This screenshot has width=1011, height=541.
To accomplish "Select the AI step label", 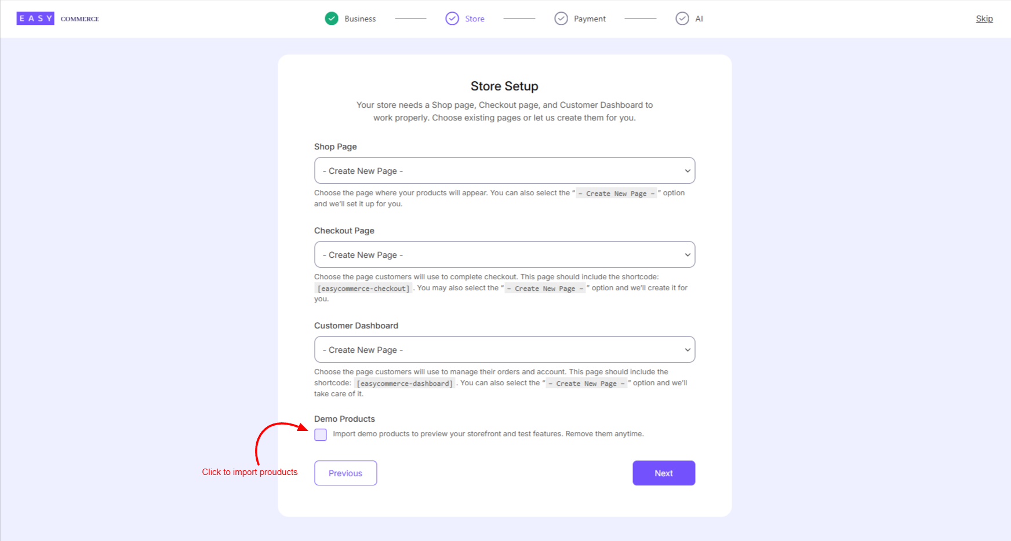I will [699, 19].
